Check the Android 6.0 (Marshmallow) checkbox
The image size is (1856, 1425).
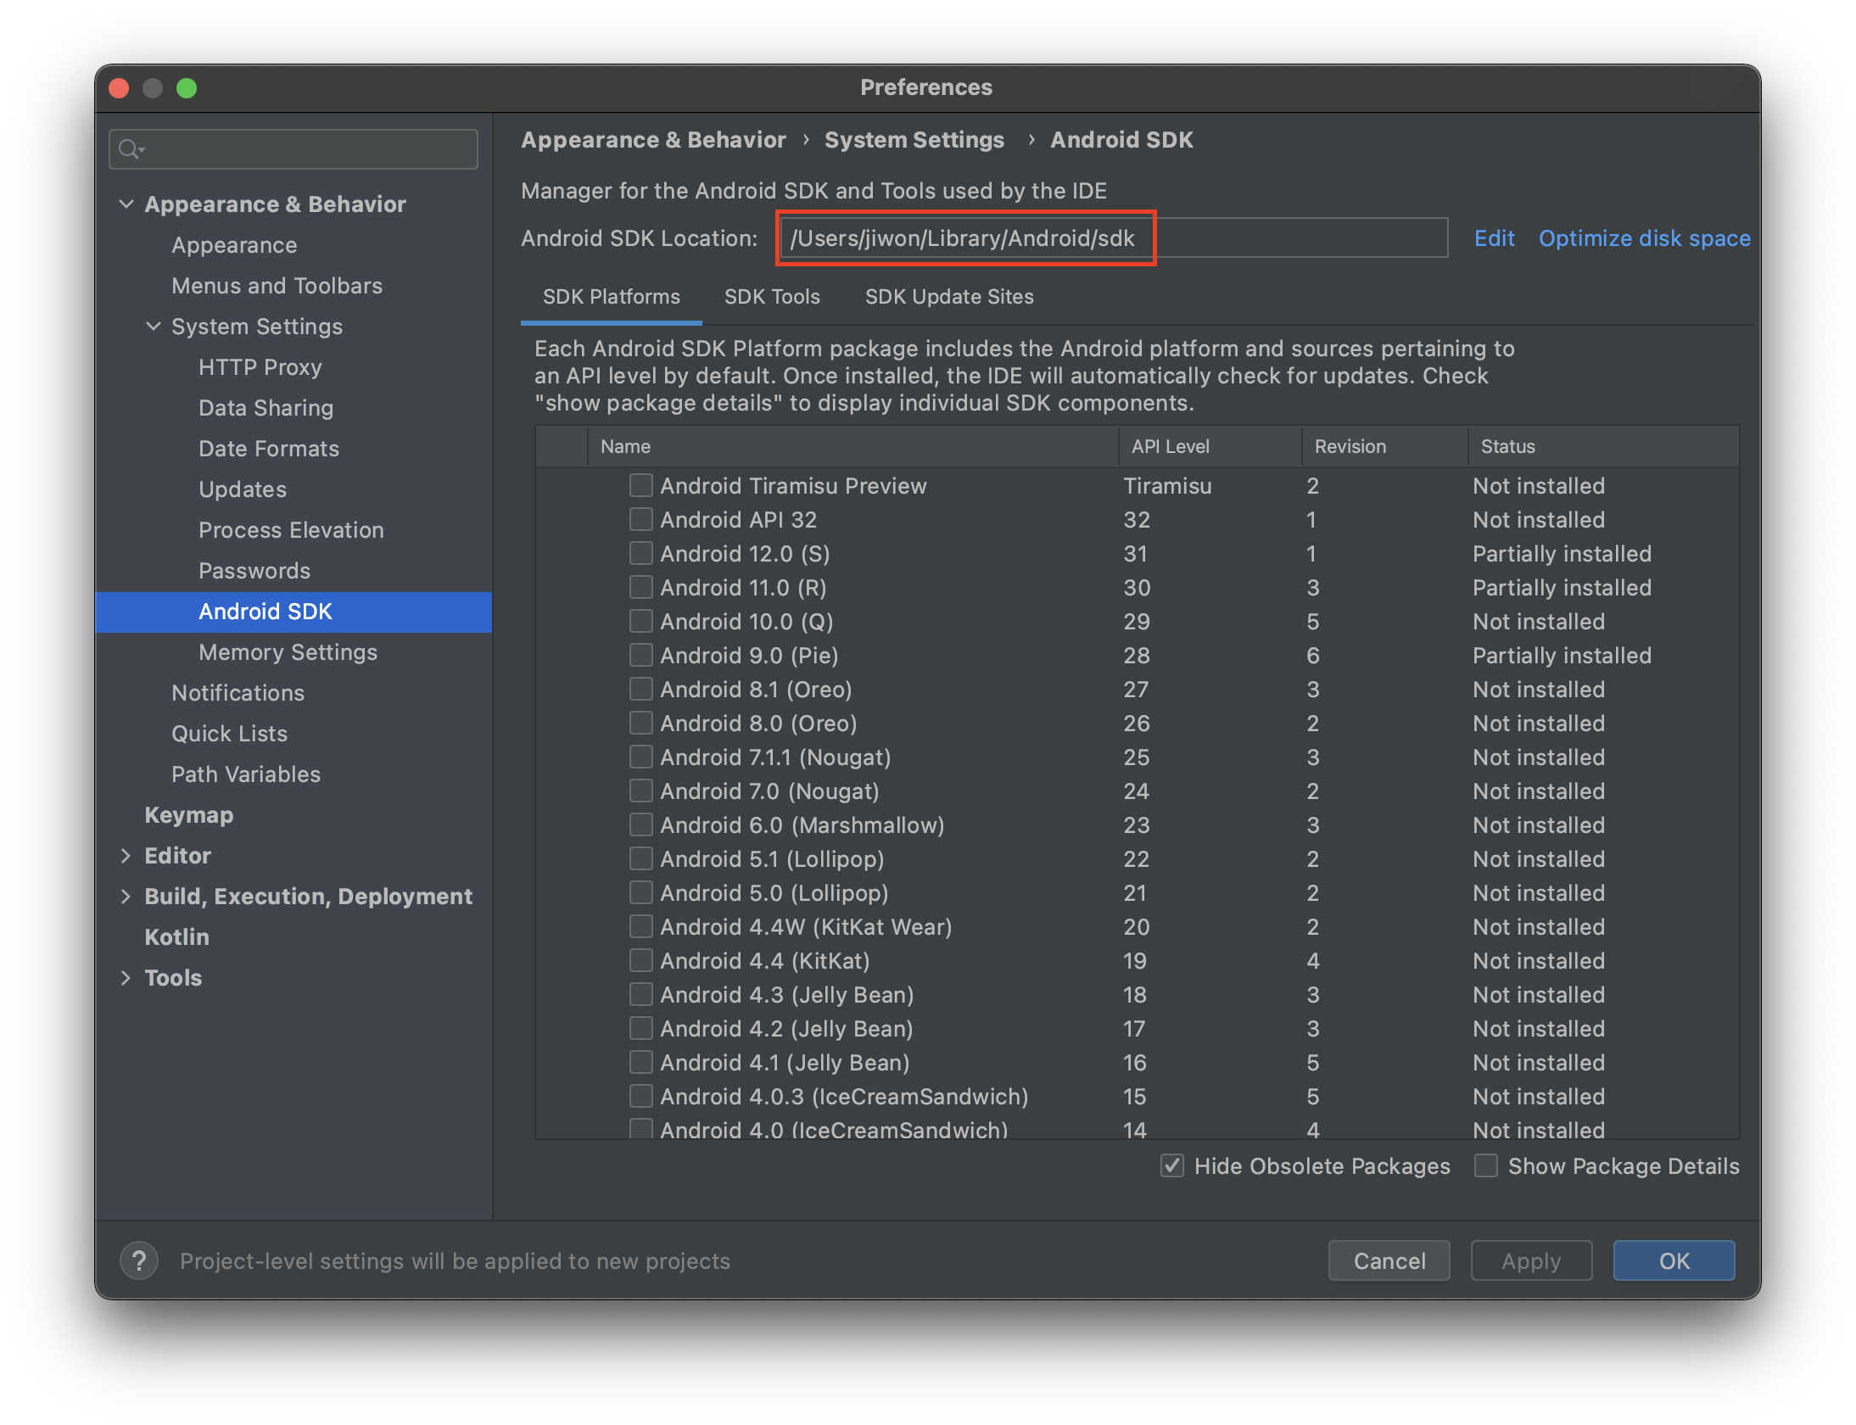click(x=641, y=824)
